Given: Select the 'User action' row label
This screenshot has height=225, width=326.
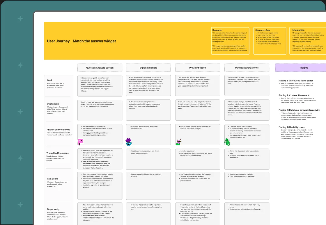Looking at the screenshot, I should point(53,104).
